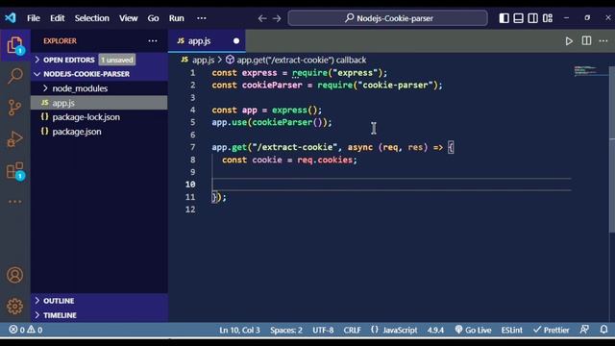Click the VS Code logo icon
This screenshot has height=346, width=615.
point(11,18)
